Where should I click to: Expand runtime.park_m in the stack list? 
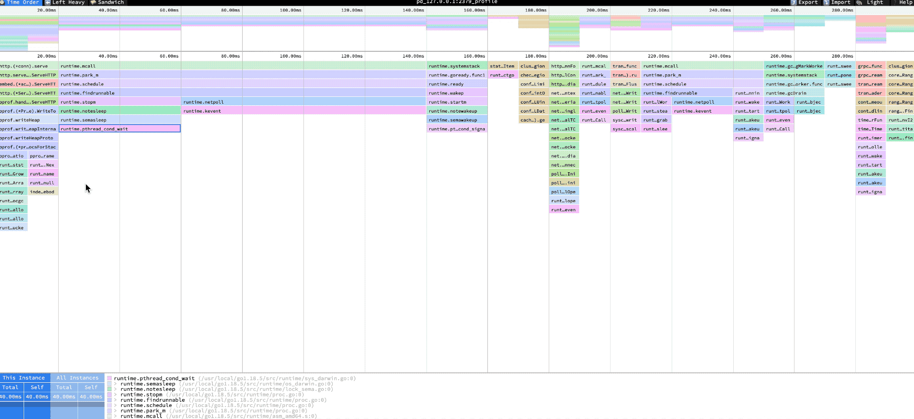pyautogui.click(x=115, y=411)
